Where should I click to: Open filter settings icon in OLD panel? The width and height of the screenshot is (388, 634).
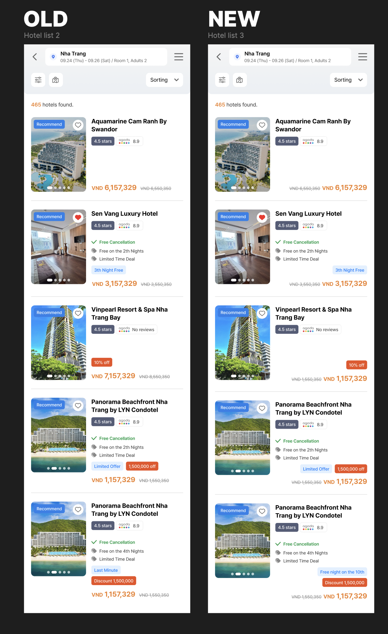(x=38, y=80)
